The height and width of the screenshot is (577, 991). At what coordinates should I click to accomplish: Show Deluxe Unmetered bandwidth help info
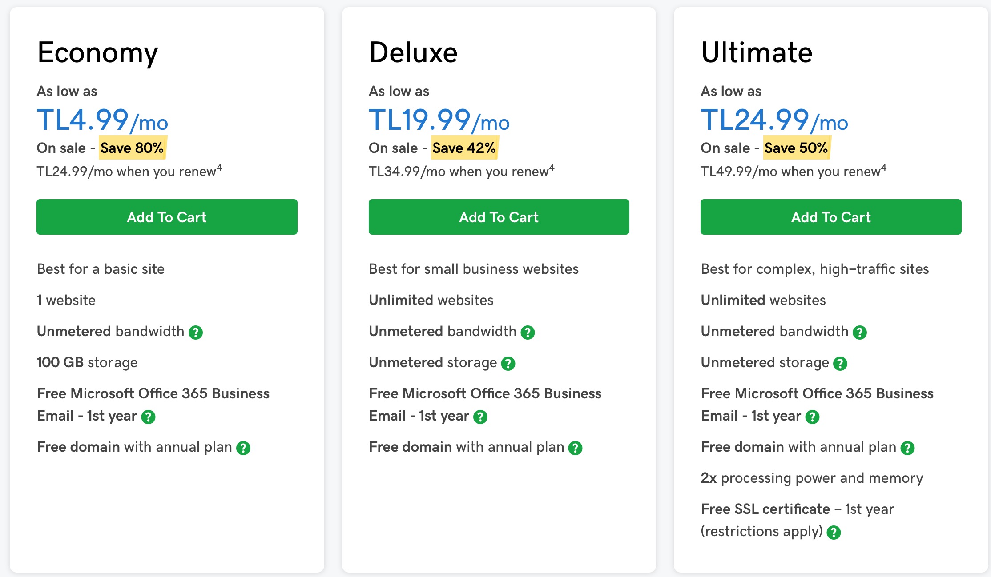pos(528,332)
